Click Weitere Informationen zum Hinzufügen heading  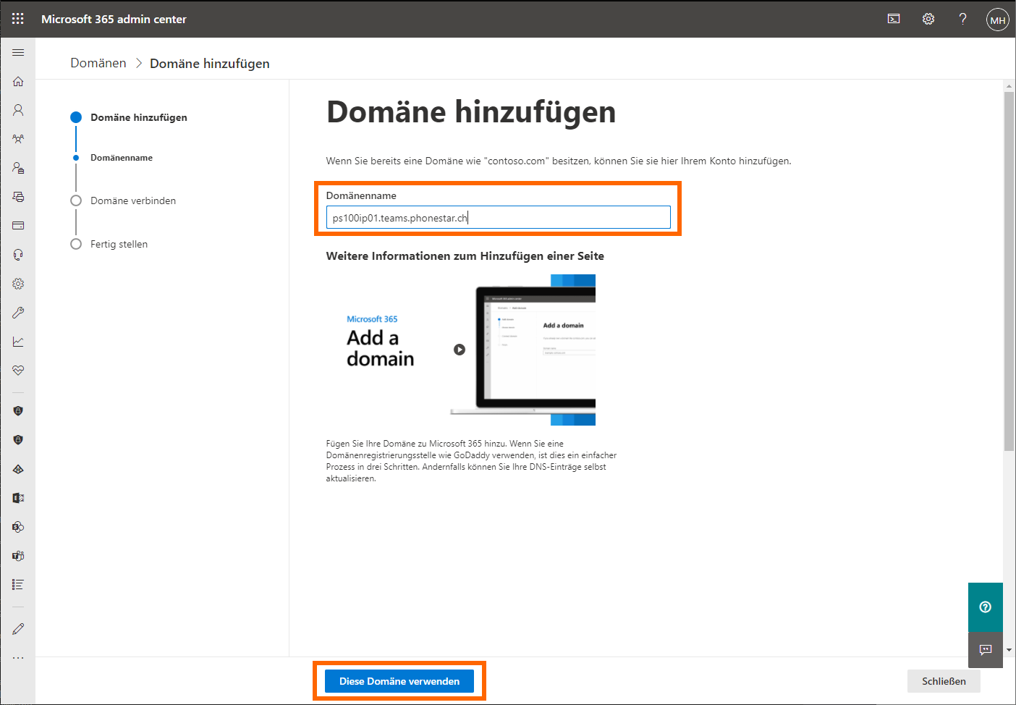[x=465, y=256]
